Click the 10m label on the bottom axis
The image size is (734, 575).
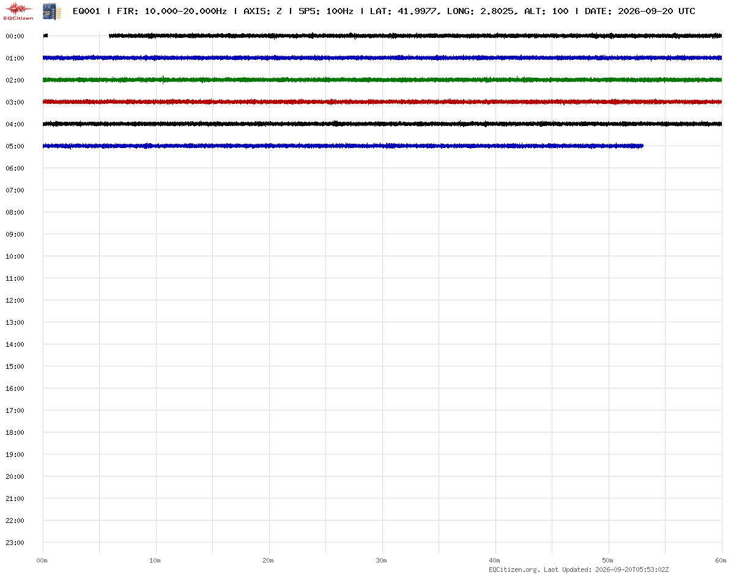155,560
